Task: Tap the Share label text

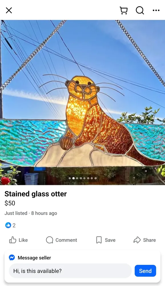Action: click(x=149, y=240)
